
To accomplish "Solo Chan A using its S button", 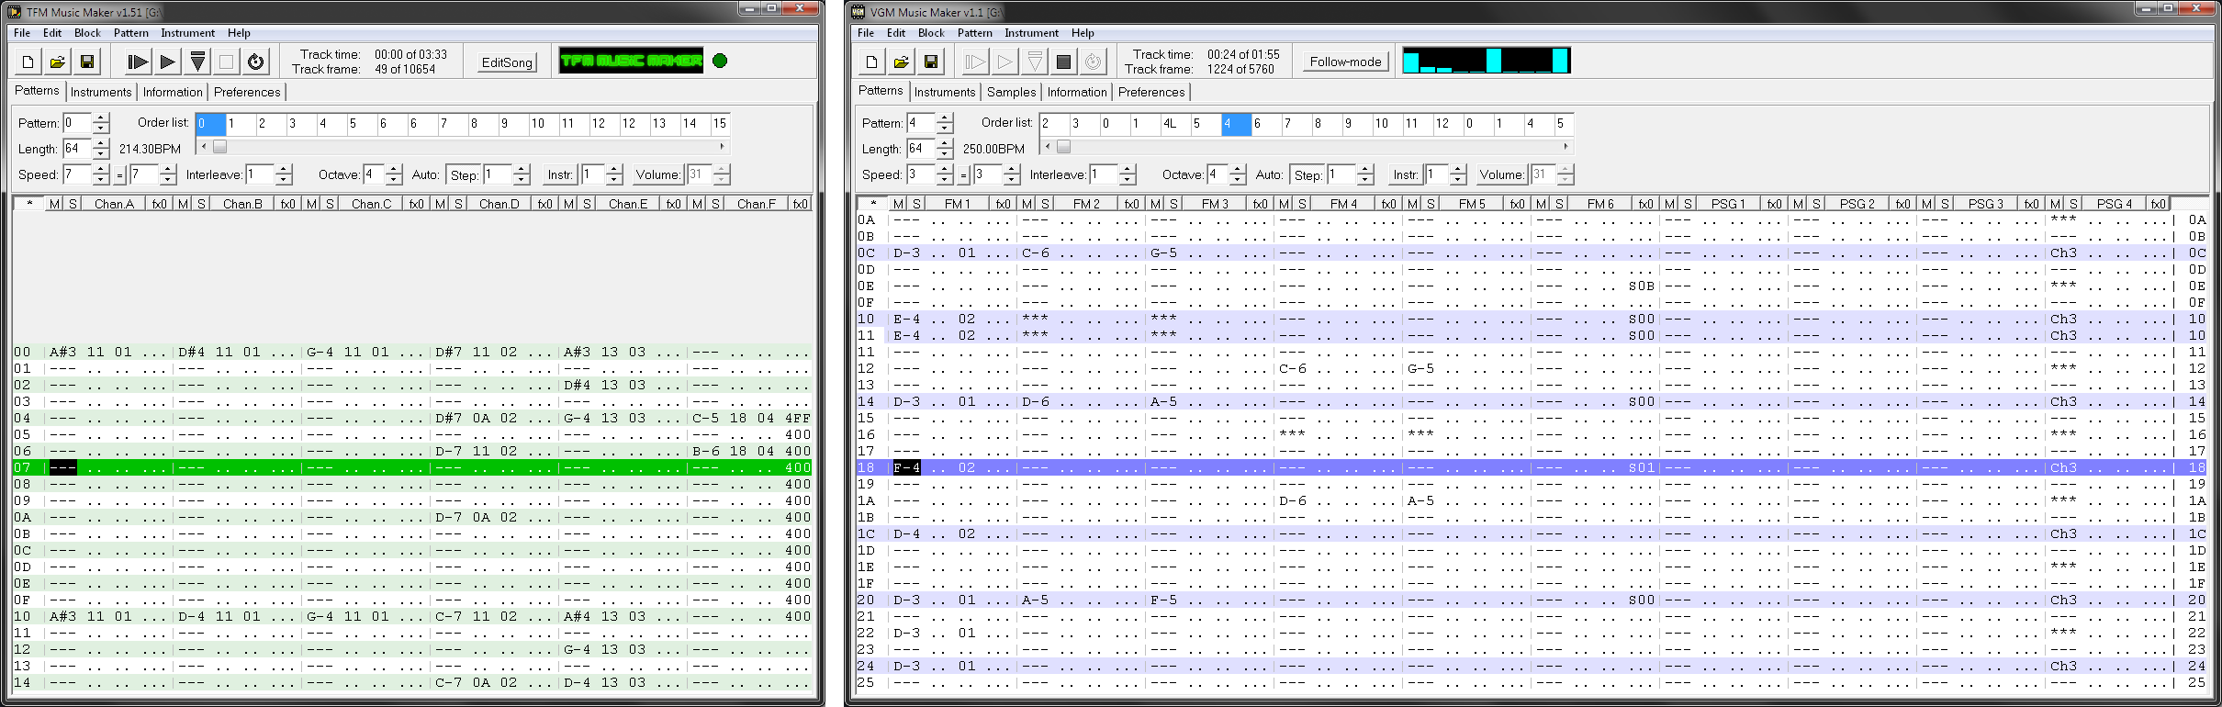I will (x=73, y=204).
